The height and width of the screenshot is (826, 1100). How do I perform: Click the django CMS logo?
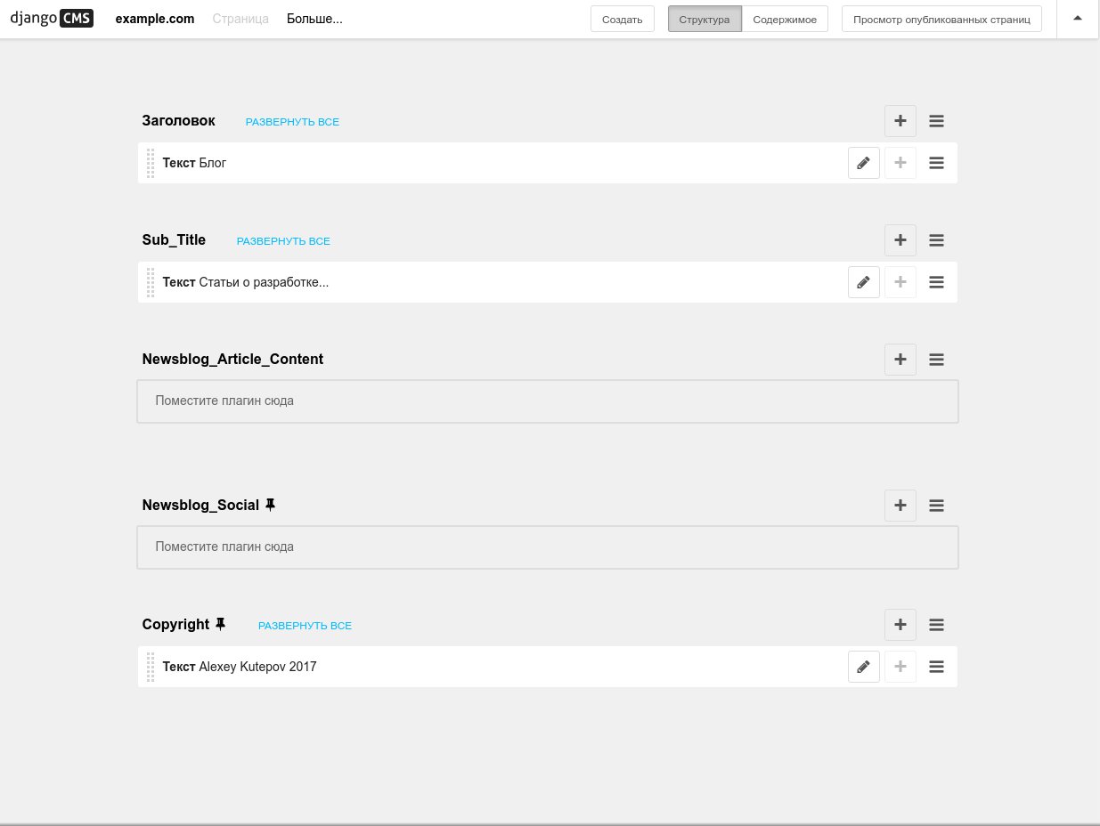(x=51, y=19)
